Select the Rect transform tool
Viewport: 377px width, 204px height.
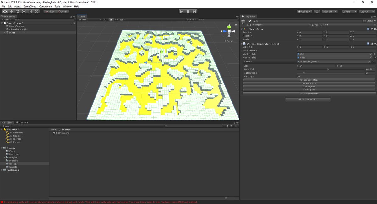pos(30,11)
